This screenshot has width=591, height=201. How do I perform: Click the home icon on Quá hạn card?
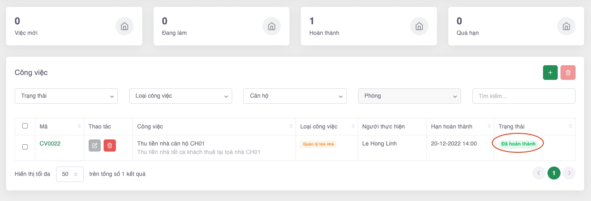[x=566, y=26]
